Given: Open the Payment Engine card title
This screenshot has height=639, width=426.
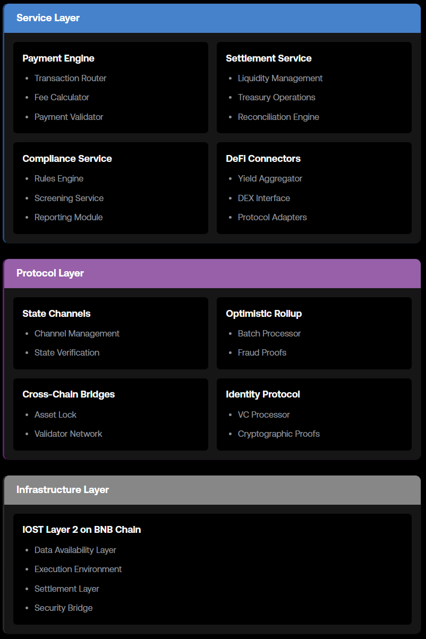Looking at the screenshot, I should point(58,58).
